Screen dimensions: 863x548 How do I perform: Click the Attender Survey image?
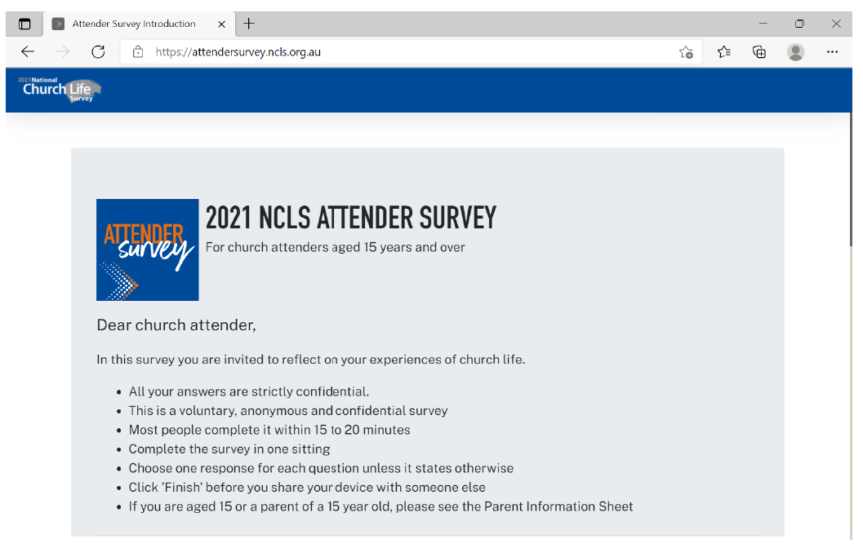[148, 250]
